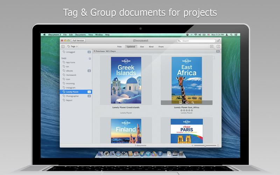Click the magnifier icon on East Africa cover

point(192,102)
